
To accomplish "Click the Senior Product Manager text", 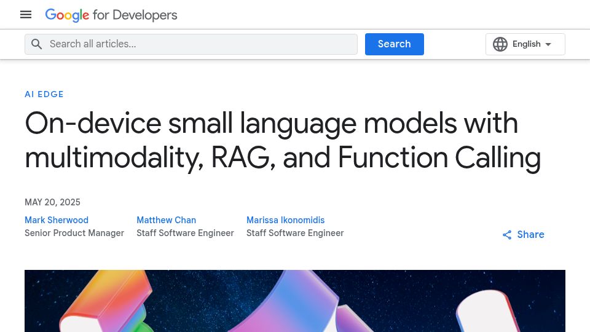I will pyautogui.click(x=74, y=233).
